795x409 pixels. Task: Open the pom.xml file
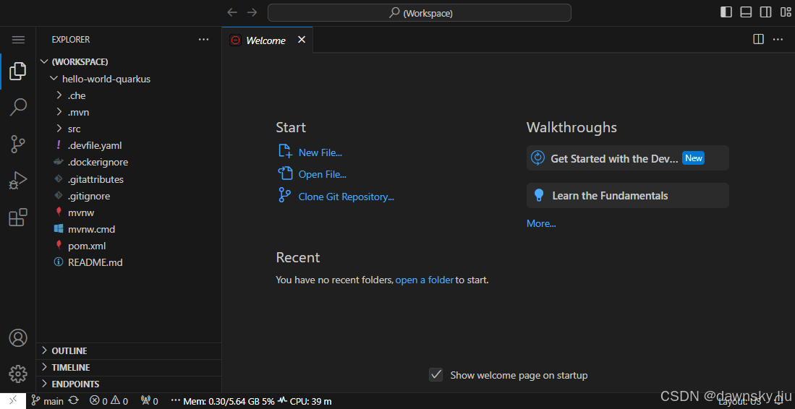(129, 246)
